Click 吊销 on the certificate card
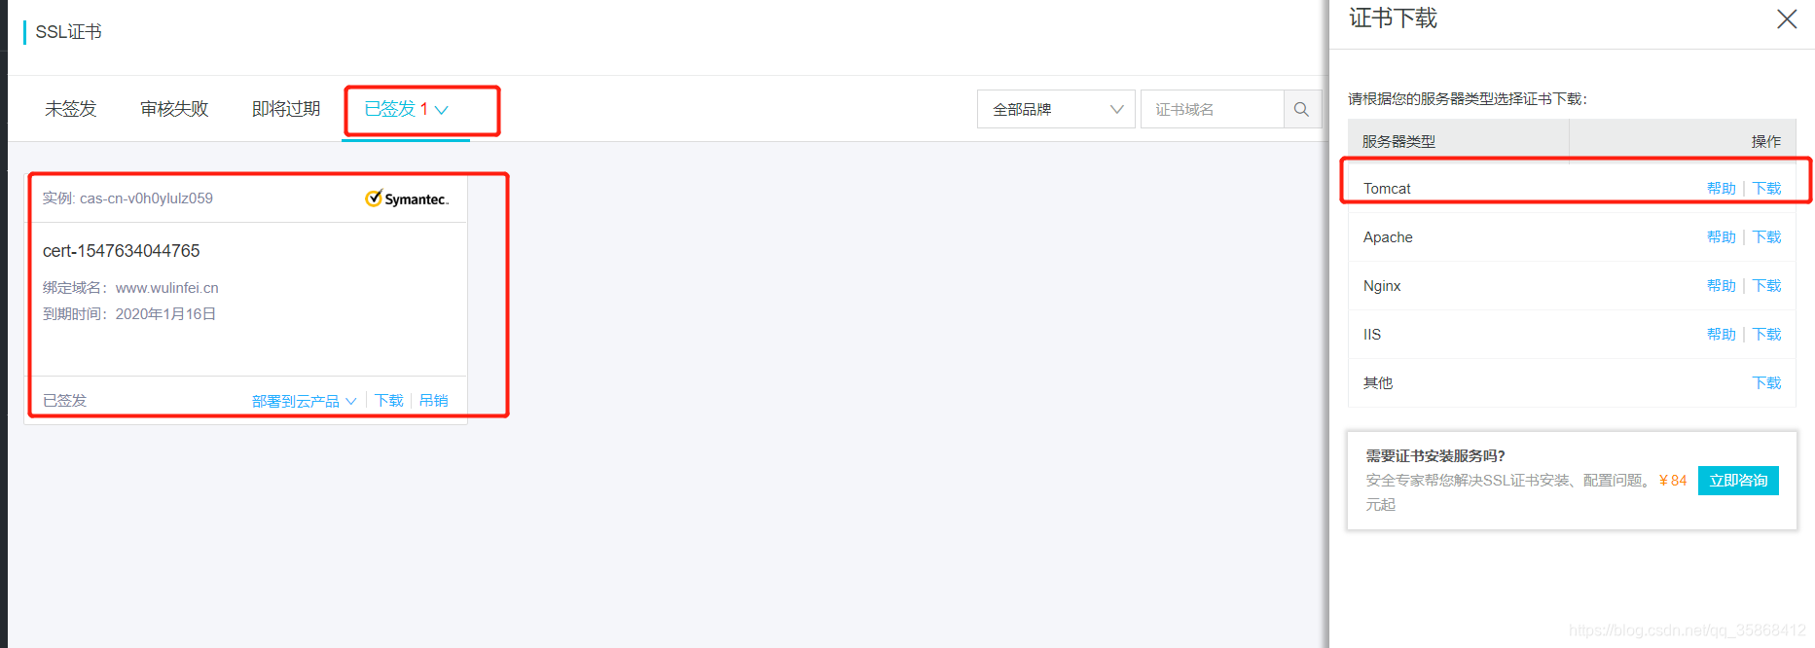Image resolution: width=1815 pixels, height=648 pixels. click(x=434, y=401)
